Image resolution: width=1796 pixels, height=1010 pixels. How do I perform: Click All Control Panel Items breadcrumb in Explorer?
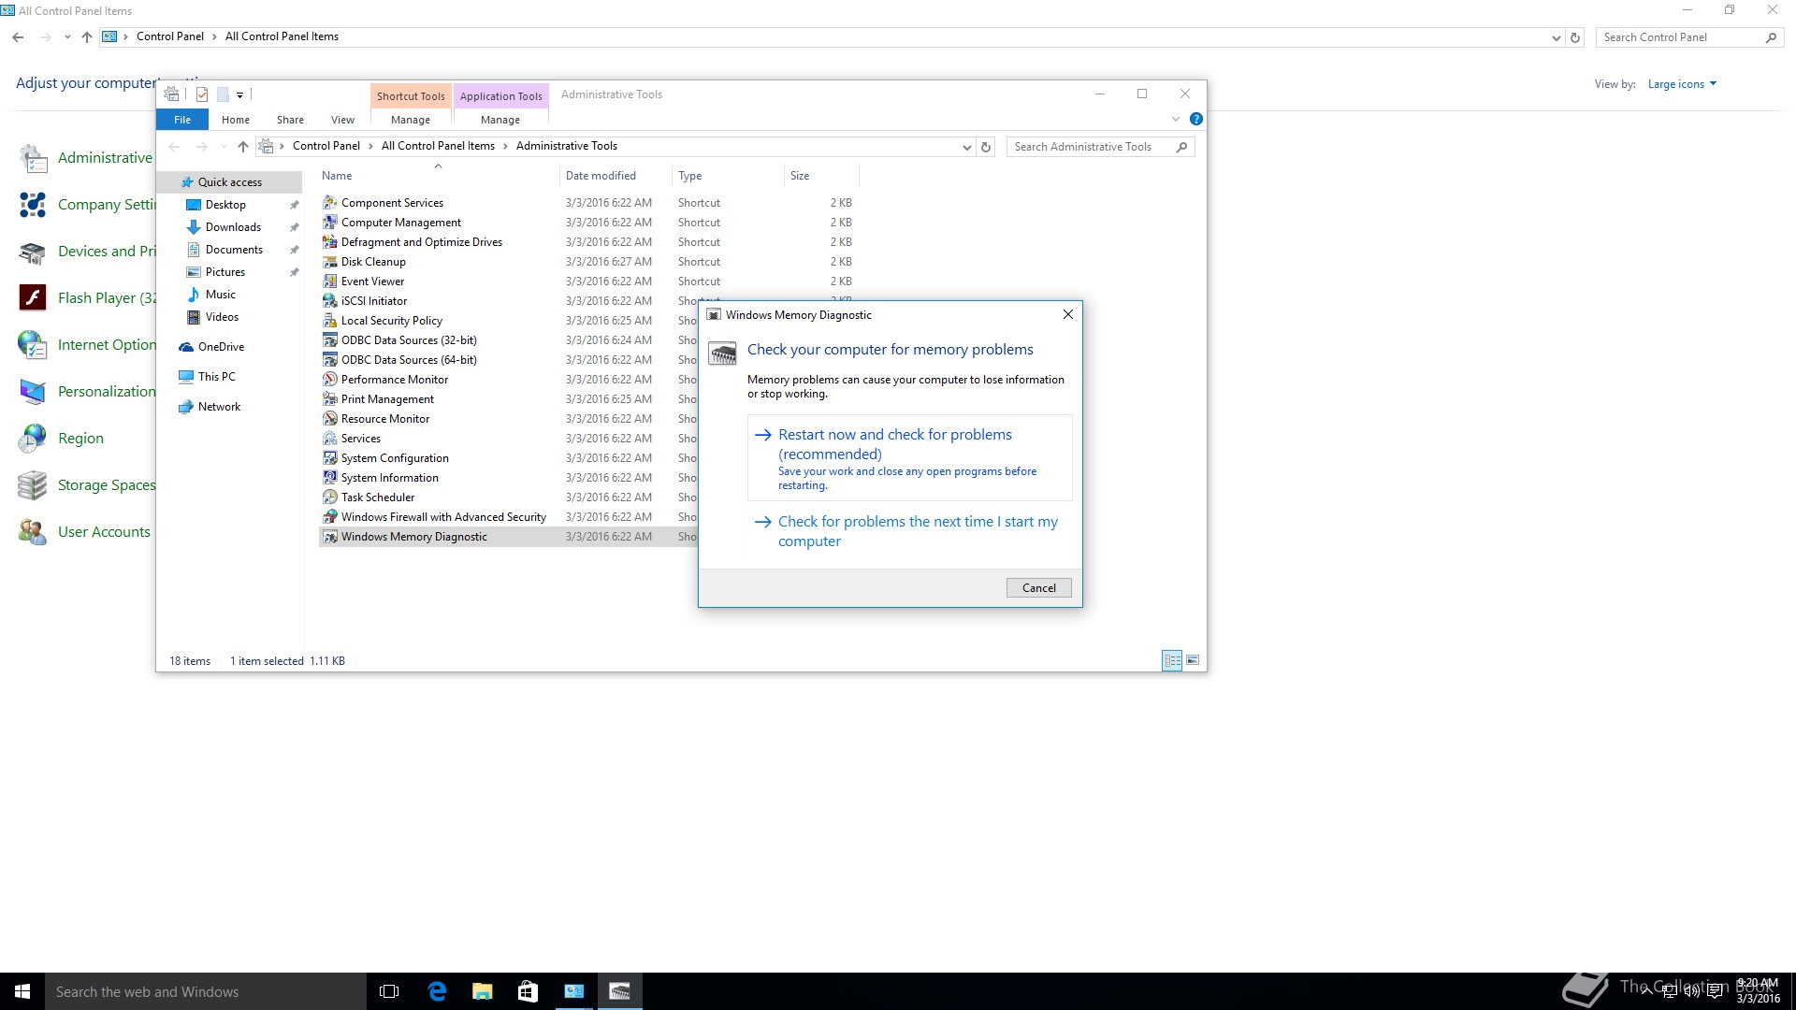click(438, 146)
